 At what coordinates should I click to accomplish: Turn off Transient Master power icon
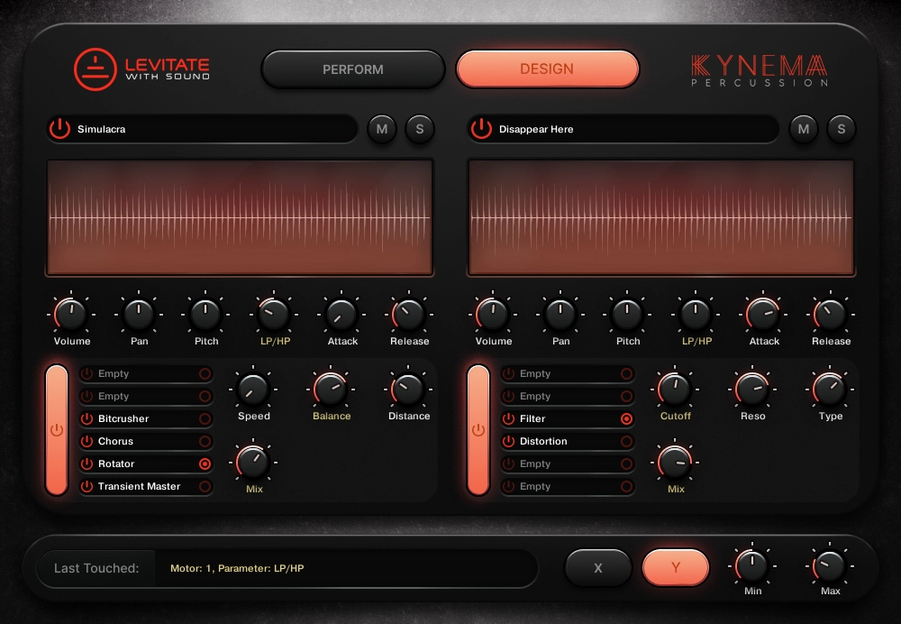87,487
